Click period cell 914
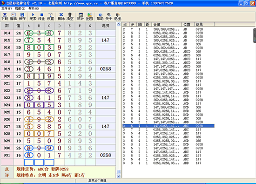 [7, 33]
